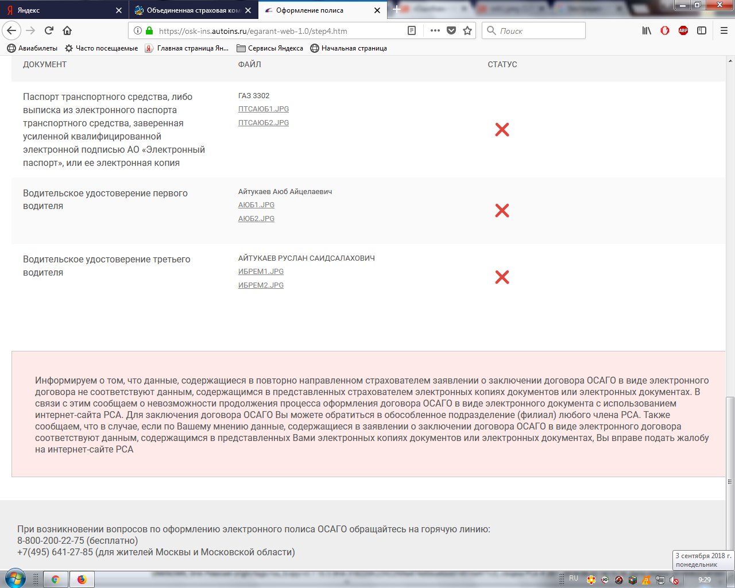This screenshot has width=735, height=588.
Task: Click name АЙТУКАЕВ РУСЛАН САИДСАЛАХОВИЧ
Action: point(307,258)
